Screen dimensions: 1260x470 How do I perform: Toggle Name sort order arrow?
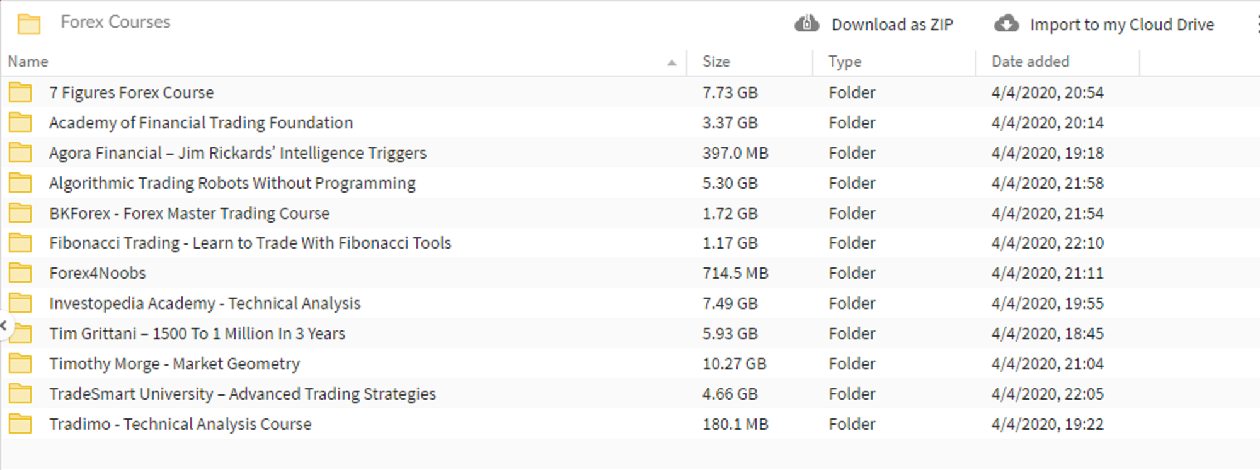point(672,62)
